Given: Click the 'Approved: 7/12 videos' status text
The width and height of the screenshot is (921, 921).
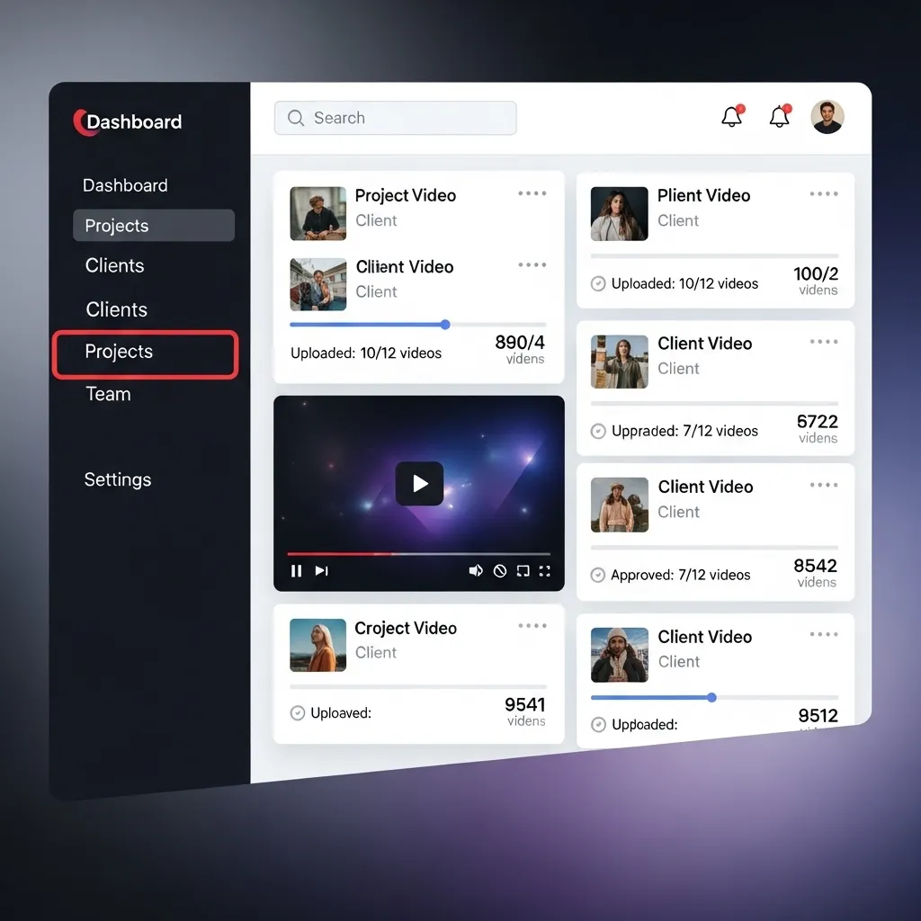Looking at the screenshot, I should [x=681, y=575].
